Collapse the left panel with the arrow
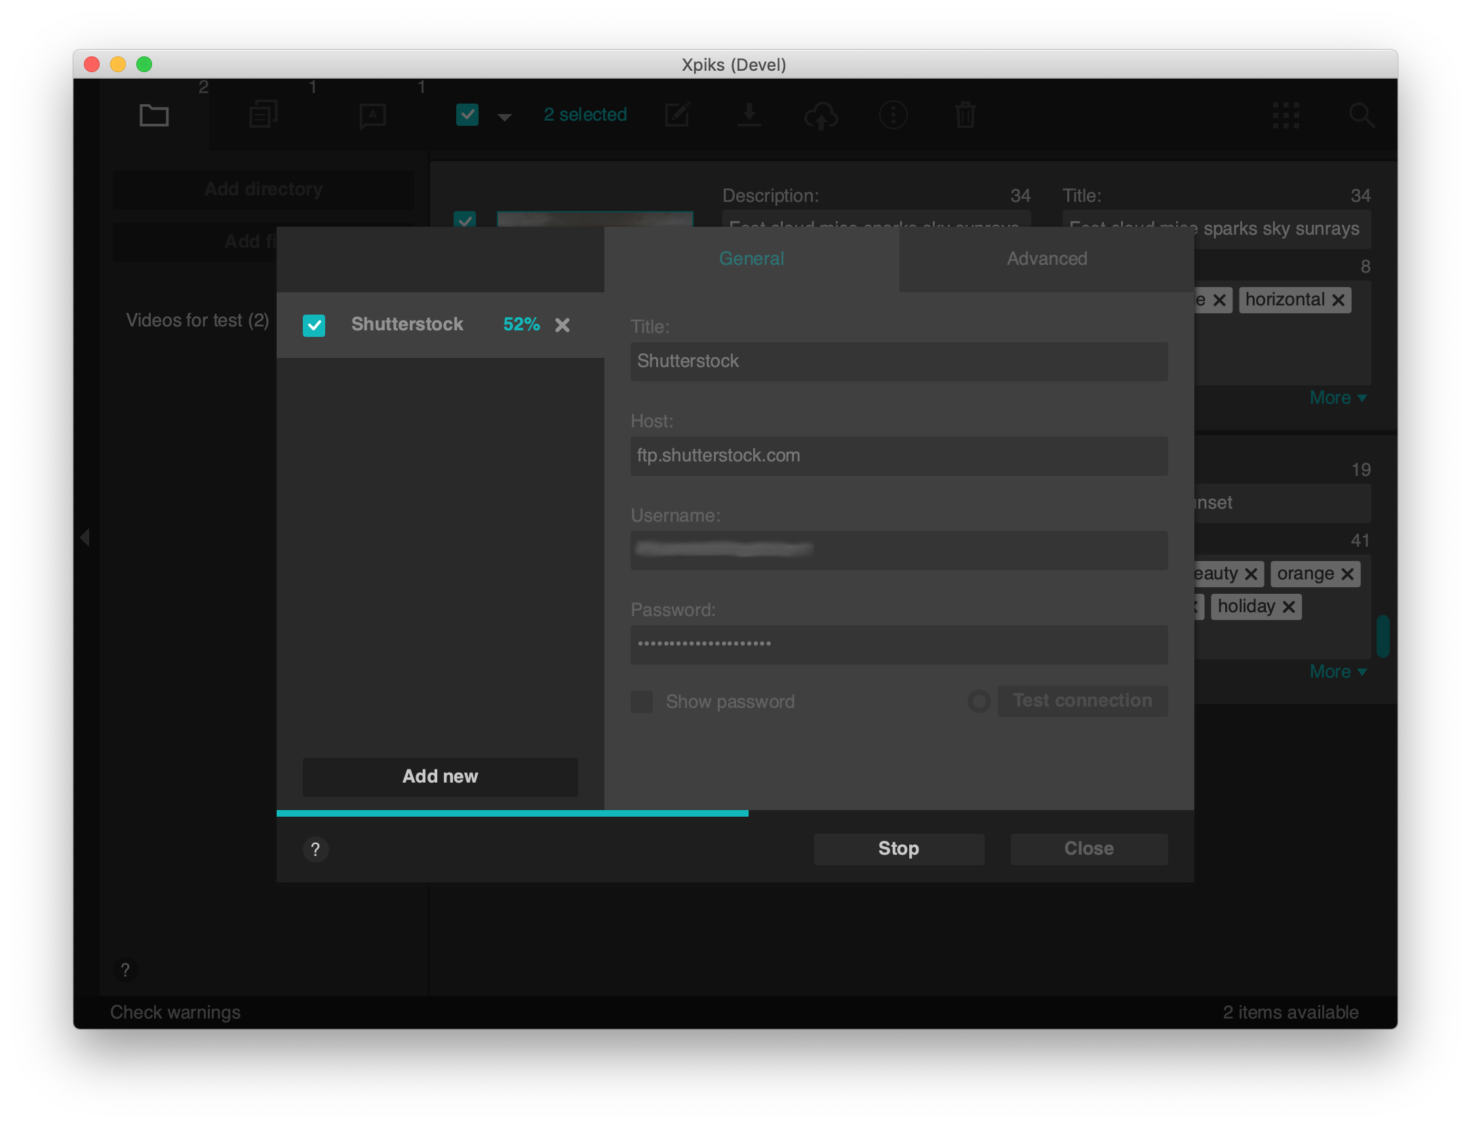 click(x=85, y=536)
